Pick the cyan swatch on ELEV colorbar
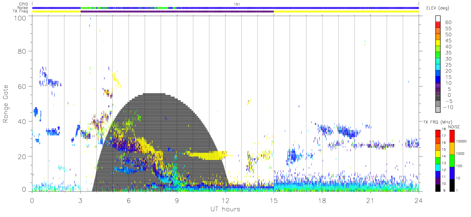 click(x=438, y=68)
